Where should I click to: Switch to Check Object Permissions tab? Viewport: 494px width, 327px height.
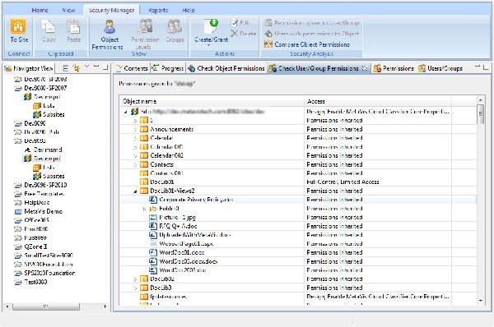(x=226, y=68)
